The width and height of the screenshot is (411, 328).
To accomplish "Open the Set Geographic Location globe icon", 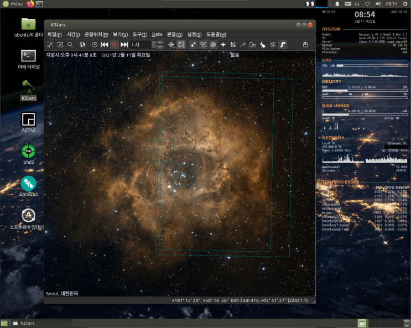I will coord(82,44).
